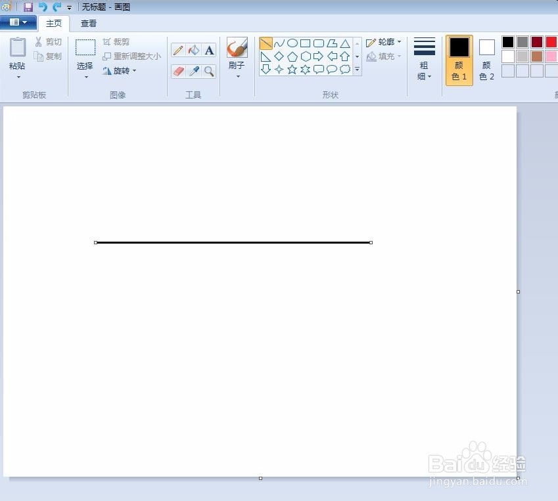The image size is (558, 501).
Task: Select the Right arrow shape
Action: coord(319,56)
